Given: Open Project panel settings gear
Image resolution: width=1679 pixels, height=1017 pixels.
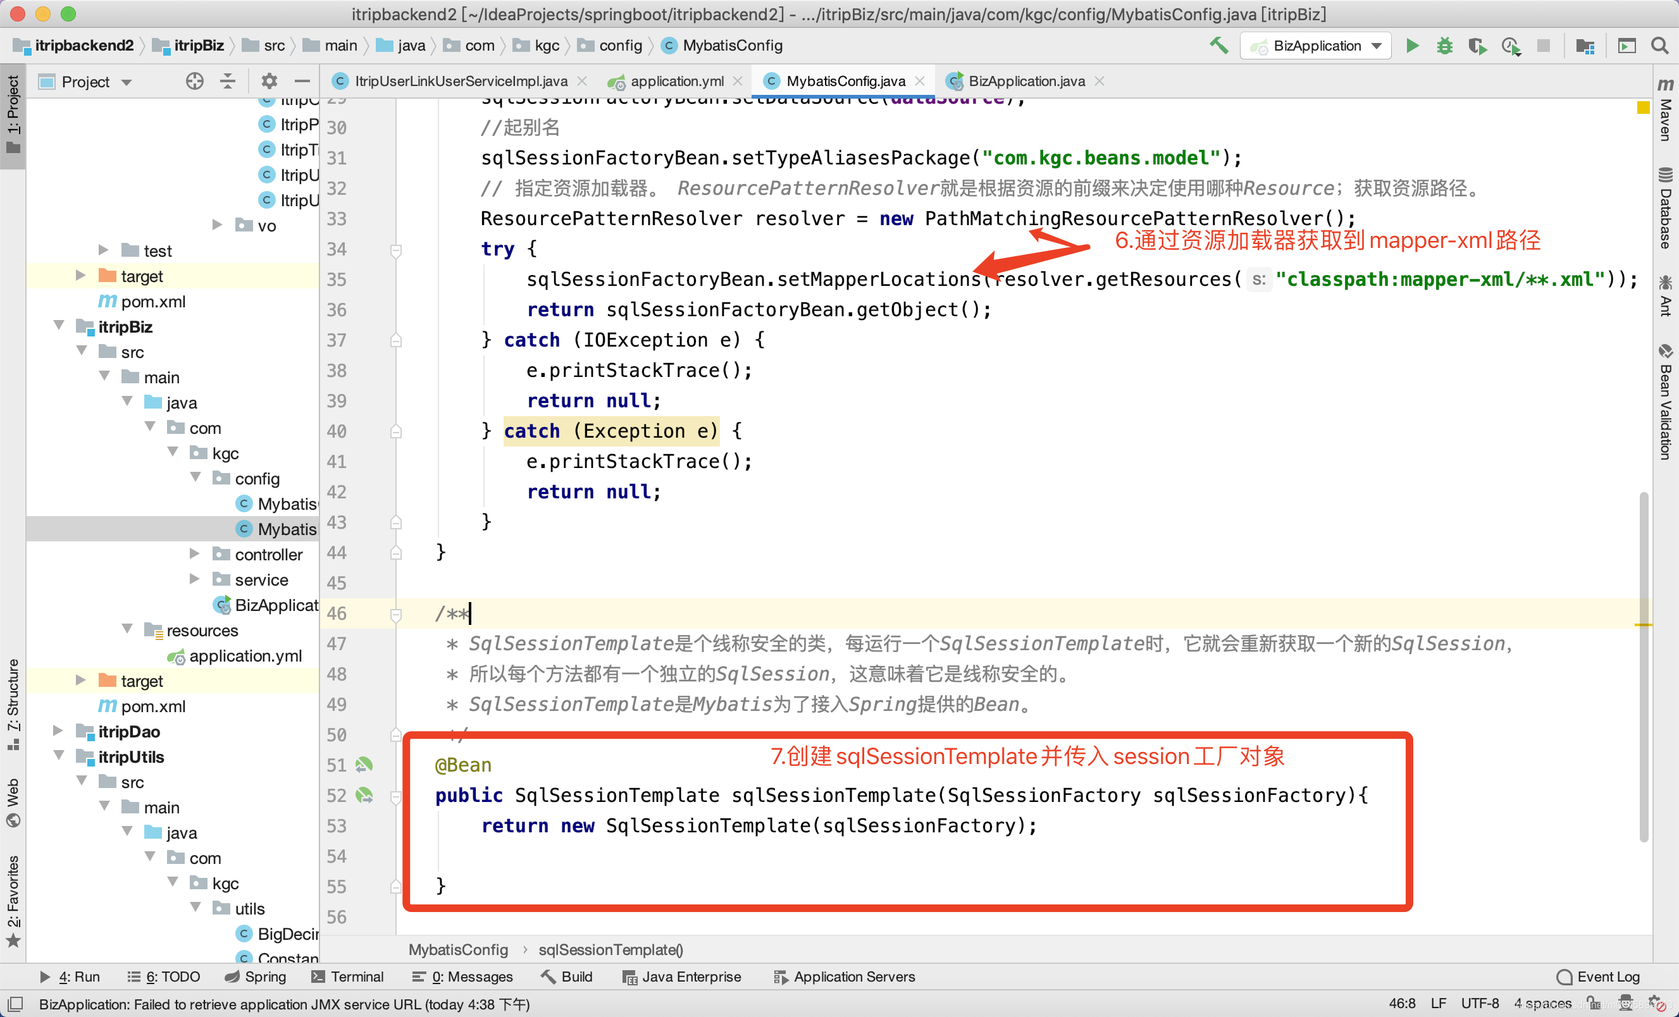Looking at the screenshot, I should tap(269, 82).
